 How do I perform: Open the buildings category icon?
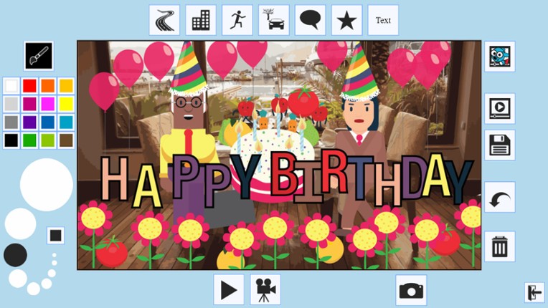(201, 20)
